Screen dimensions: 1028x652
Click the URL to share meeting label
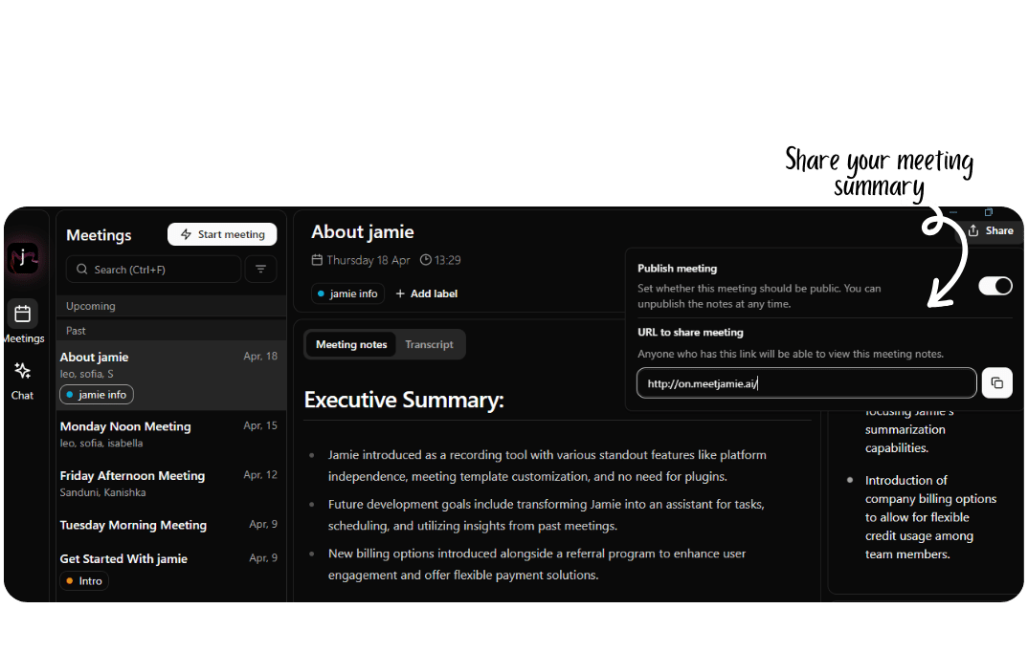point(690,333)
